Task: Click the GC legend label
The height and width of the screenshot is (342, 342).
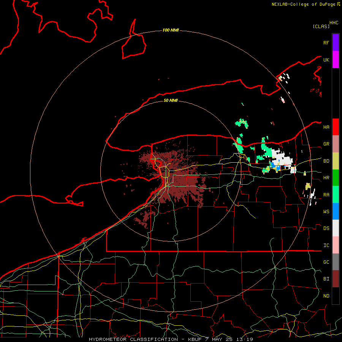Action: 326,262
